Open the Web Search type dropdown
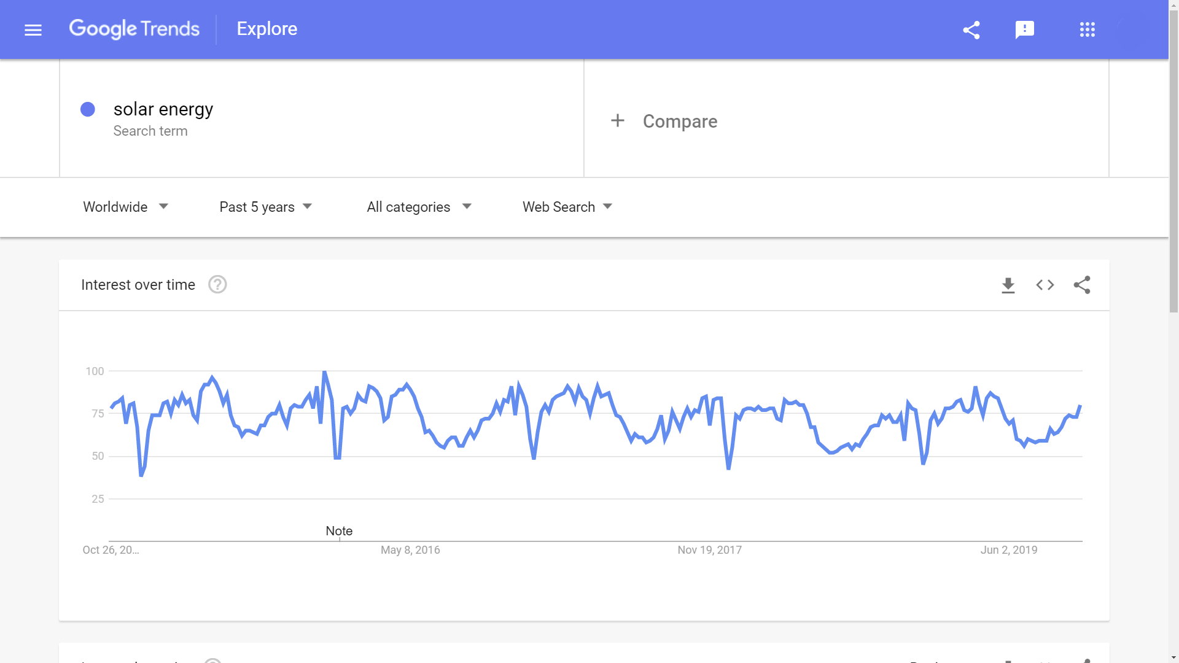The height and width of the screenshot is (663, 1179). [x=567, y=207]
